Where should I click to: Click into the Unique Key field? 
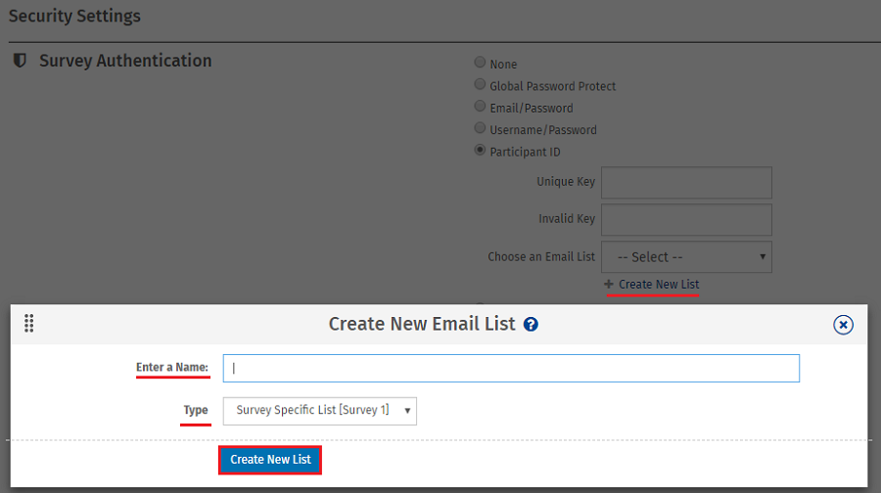[686, 183]
